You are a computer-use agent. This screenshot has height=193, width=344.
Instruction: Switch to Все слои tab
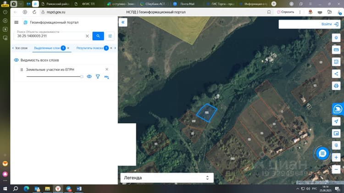click(21, 48)
